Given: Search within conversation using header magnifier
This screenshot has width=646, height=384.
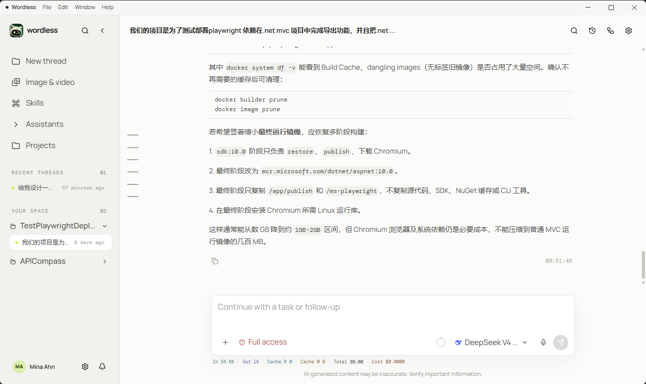Looking at the screenshot, I should (x=574, y=31).
